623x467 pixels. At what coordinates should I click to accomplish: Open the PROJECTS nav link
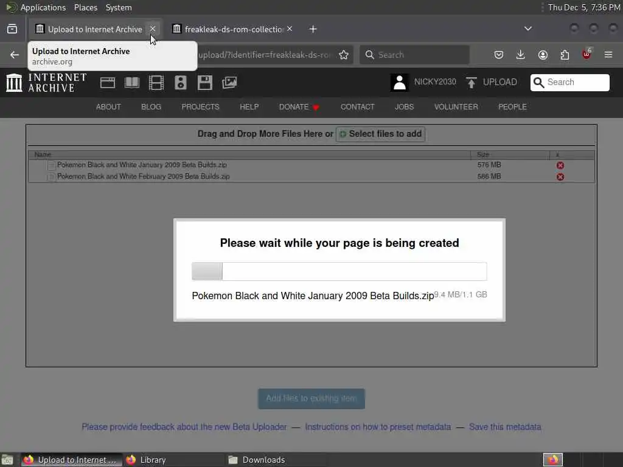click(x=200, y=107)
